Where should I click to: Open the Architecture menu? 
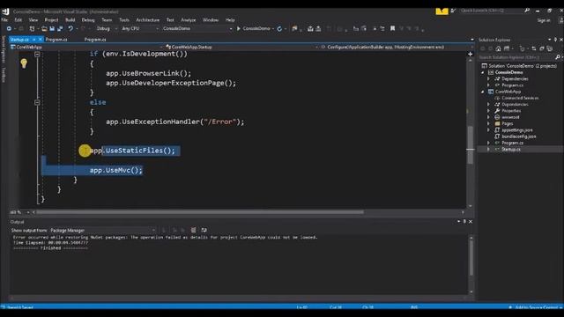click(147, 20)
